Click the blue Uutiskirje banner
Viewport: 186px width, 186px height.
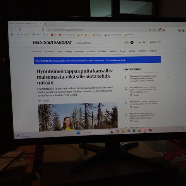coord(97,60)
